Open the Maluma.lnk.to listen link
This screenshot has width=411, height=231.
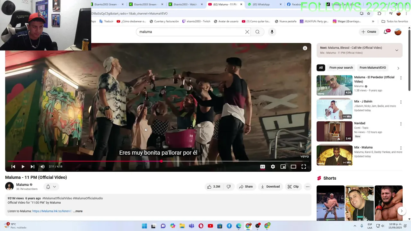(52, 211)
